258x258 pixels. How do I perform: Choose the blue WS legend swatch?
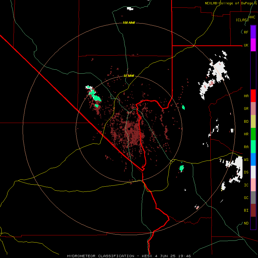coord(253,159)
